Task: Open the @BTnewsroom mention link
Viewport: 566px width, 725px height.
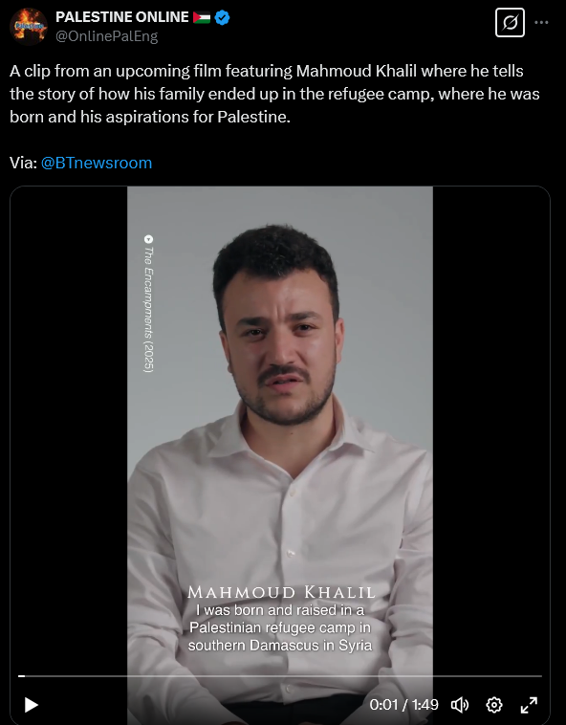Action: pos(97,163)
